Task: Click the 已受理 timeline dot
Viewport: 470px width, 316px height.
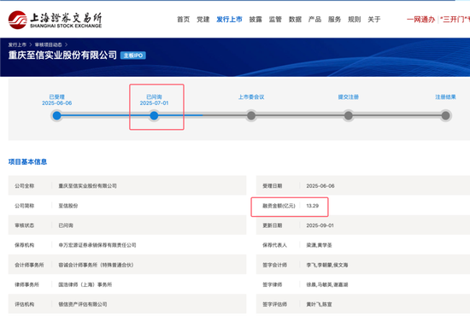Action: (56, 115)
